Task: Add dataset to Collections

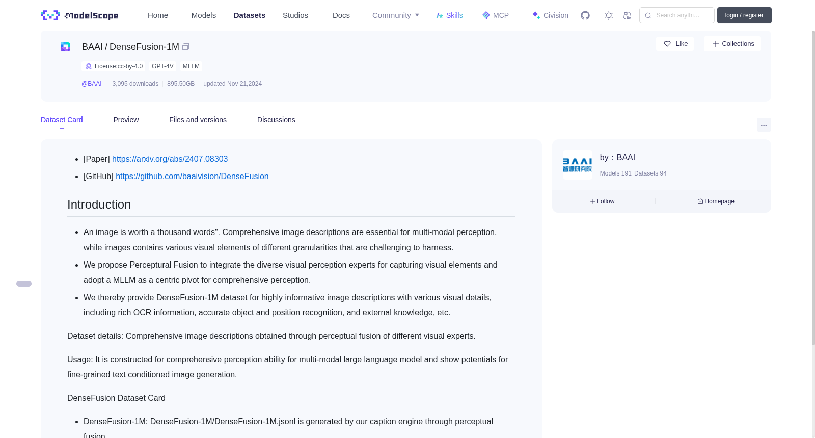Action: pos(732,44)
